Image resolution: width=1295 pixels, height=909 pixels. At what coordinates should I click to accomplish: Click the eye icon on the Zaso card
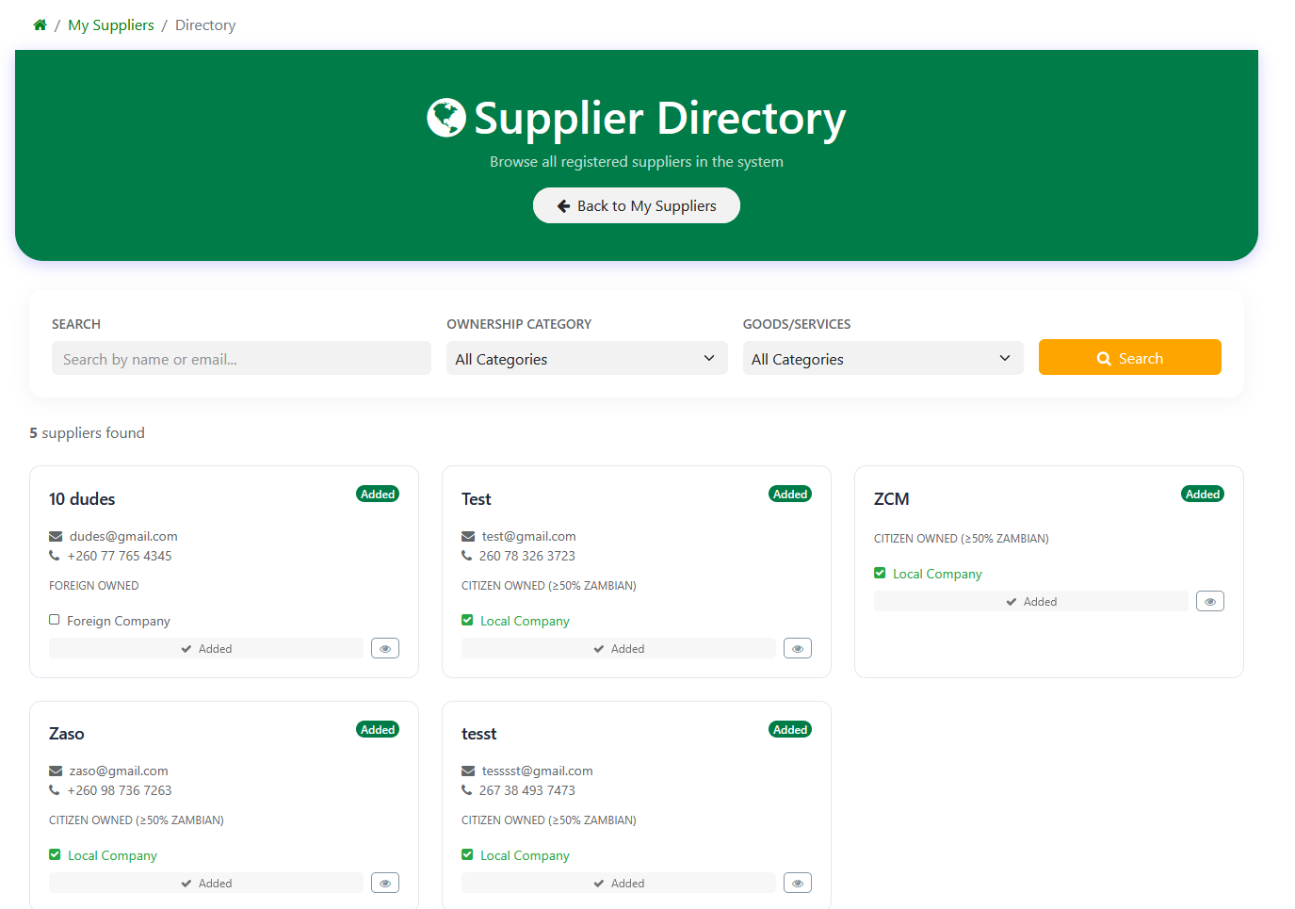pyautogui.click(x=384, y=883)
